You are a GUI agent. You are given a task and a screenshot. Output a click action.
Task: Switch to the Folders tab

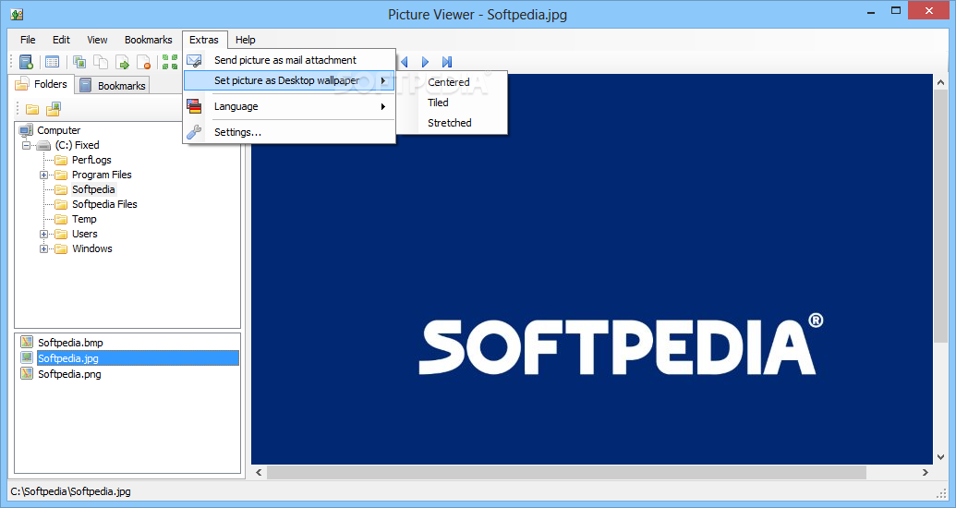pyautogui.click(x=42, y=84)
